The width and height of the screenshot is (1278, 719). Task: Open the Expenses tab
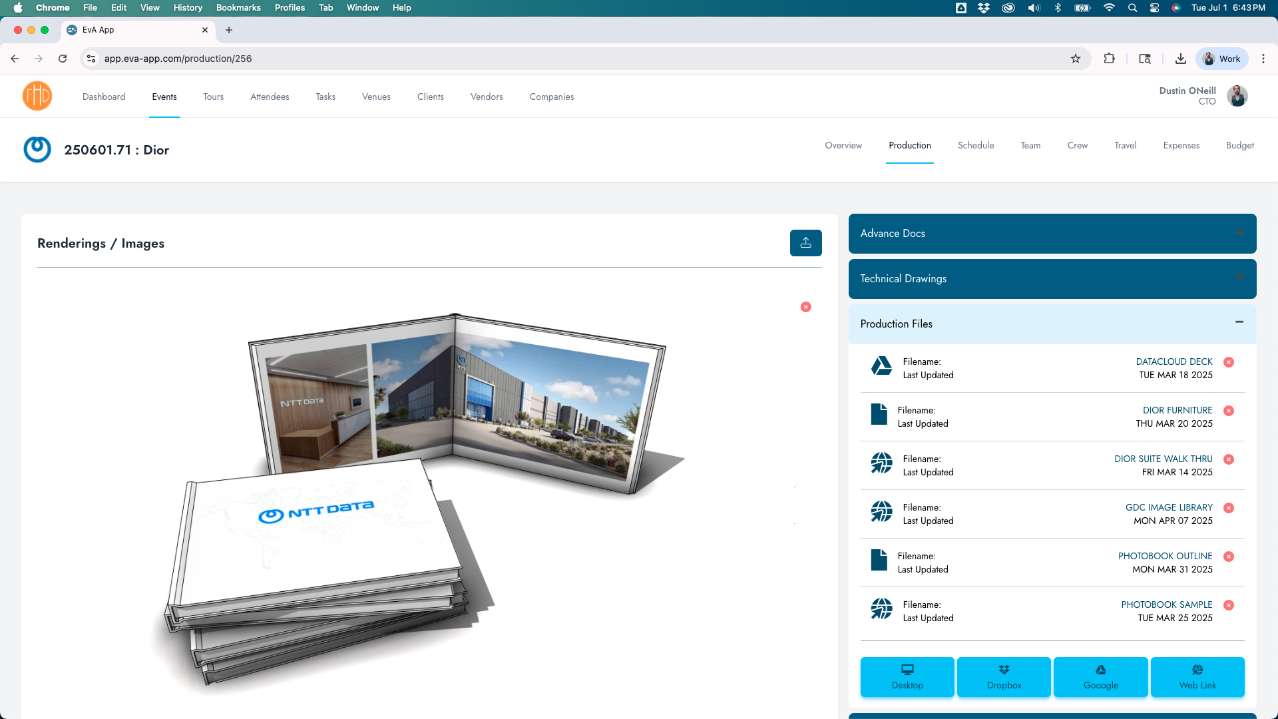tap(1181, 145)
